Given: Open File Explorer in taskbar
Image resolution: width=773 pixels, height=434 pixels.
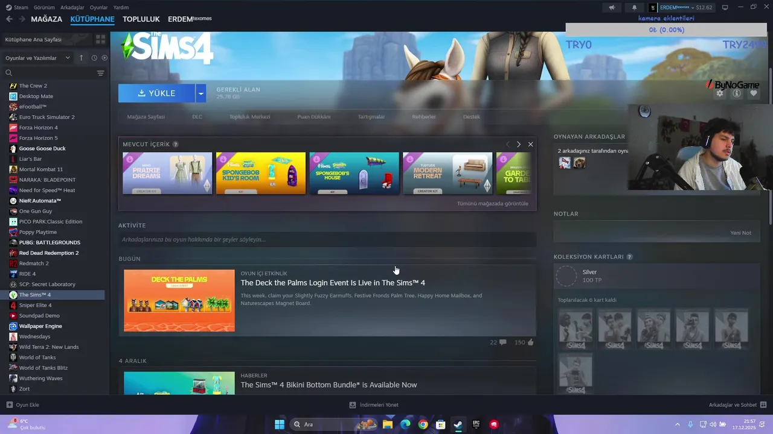Looking at the screenshot, I should point(387,424).
